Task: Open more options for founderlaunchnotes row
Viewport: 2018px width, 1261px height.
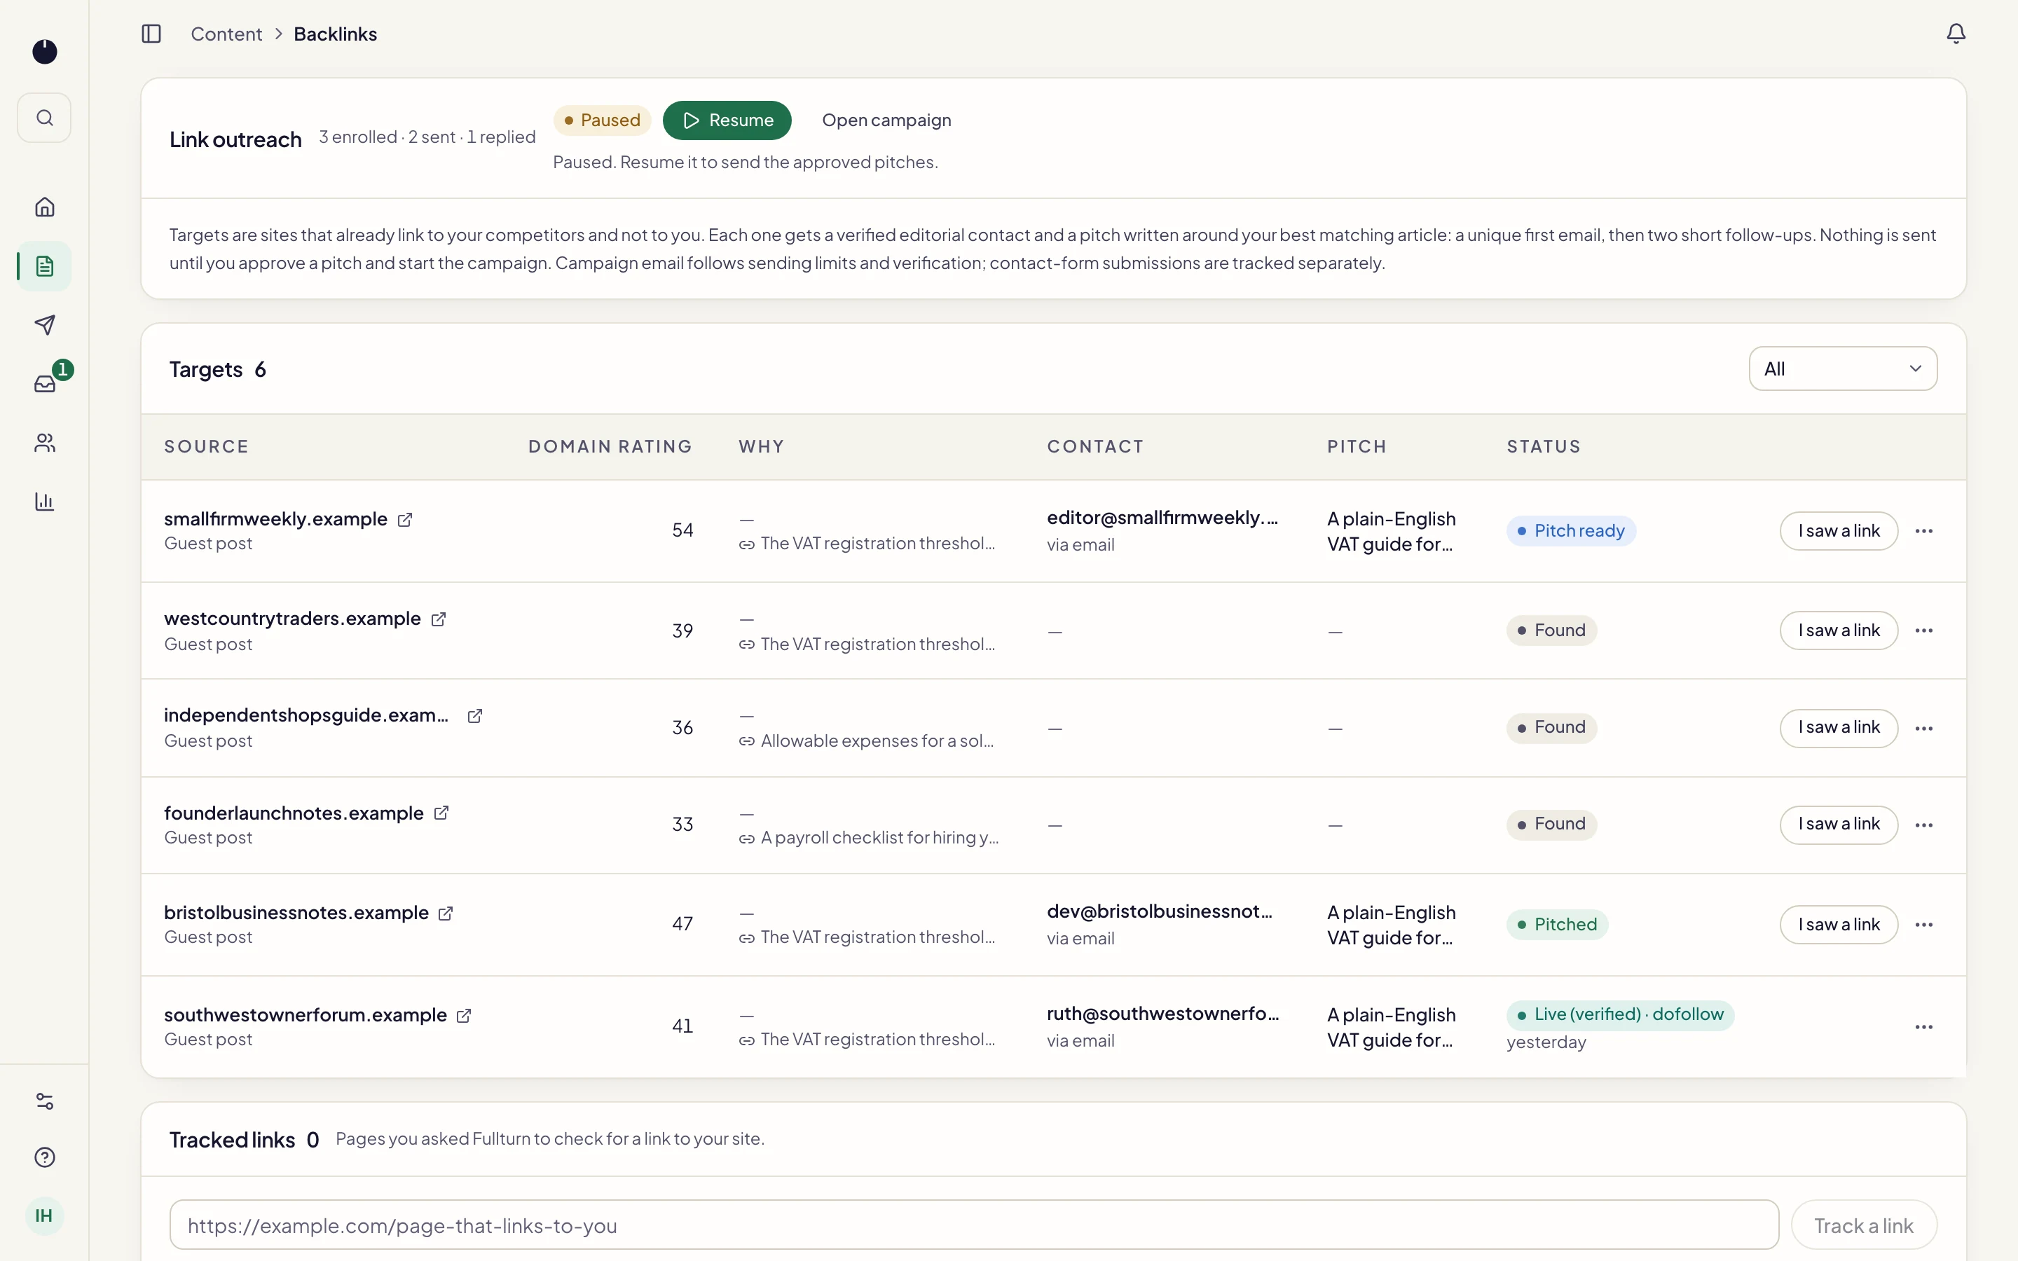Action: (1924, 825)
